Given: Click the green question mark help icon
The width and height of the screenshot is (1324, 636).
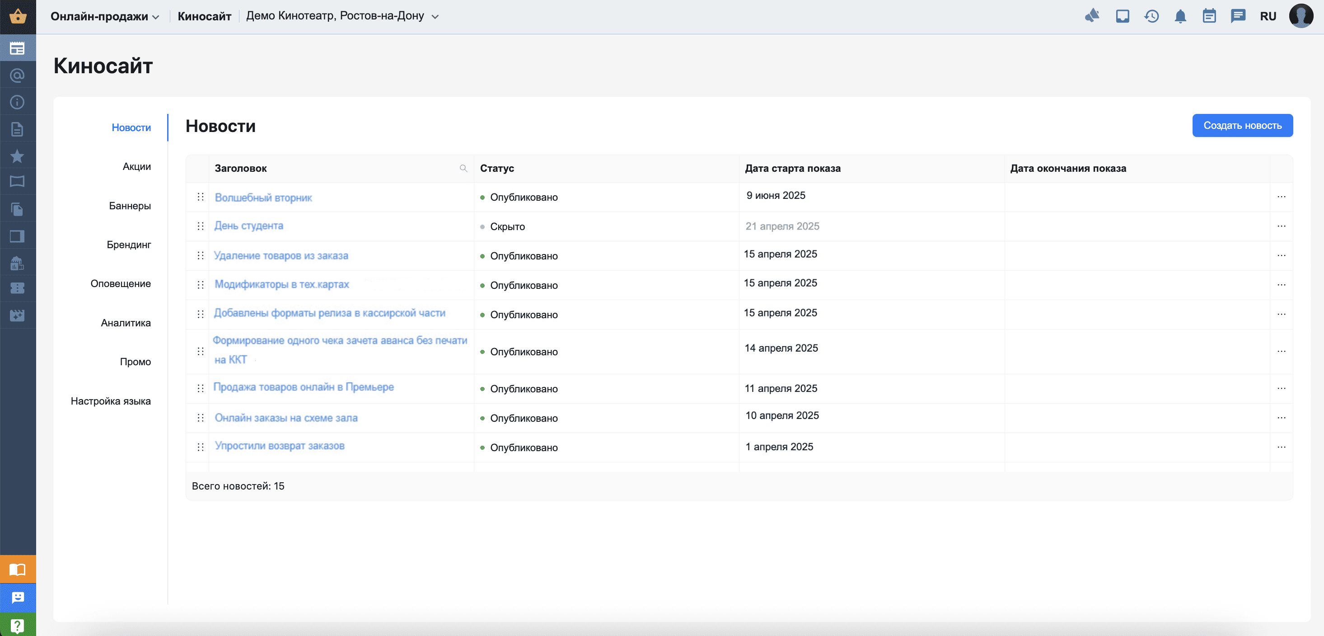Looking at the screenshot, I should click(18, 625).
